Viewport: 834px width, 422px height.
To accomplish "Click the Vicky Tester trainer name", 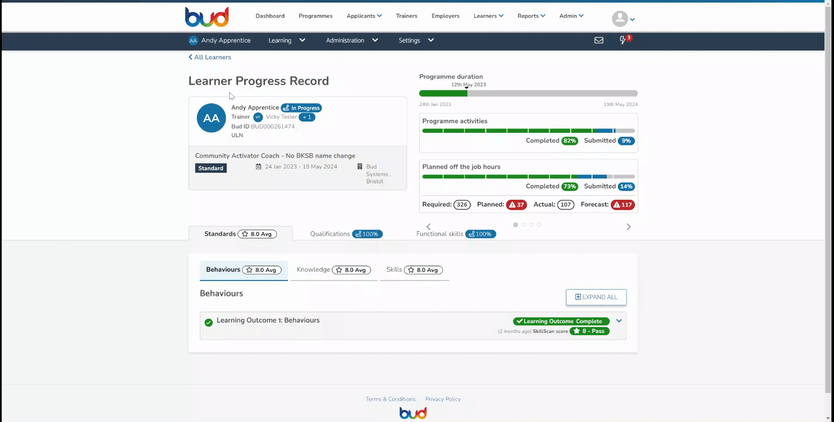I will [281, 117].
